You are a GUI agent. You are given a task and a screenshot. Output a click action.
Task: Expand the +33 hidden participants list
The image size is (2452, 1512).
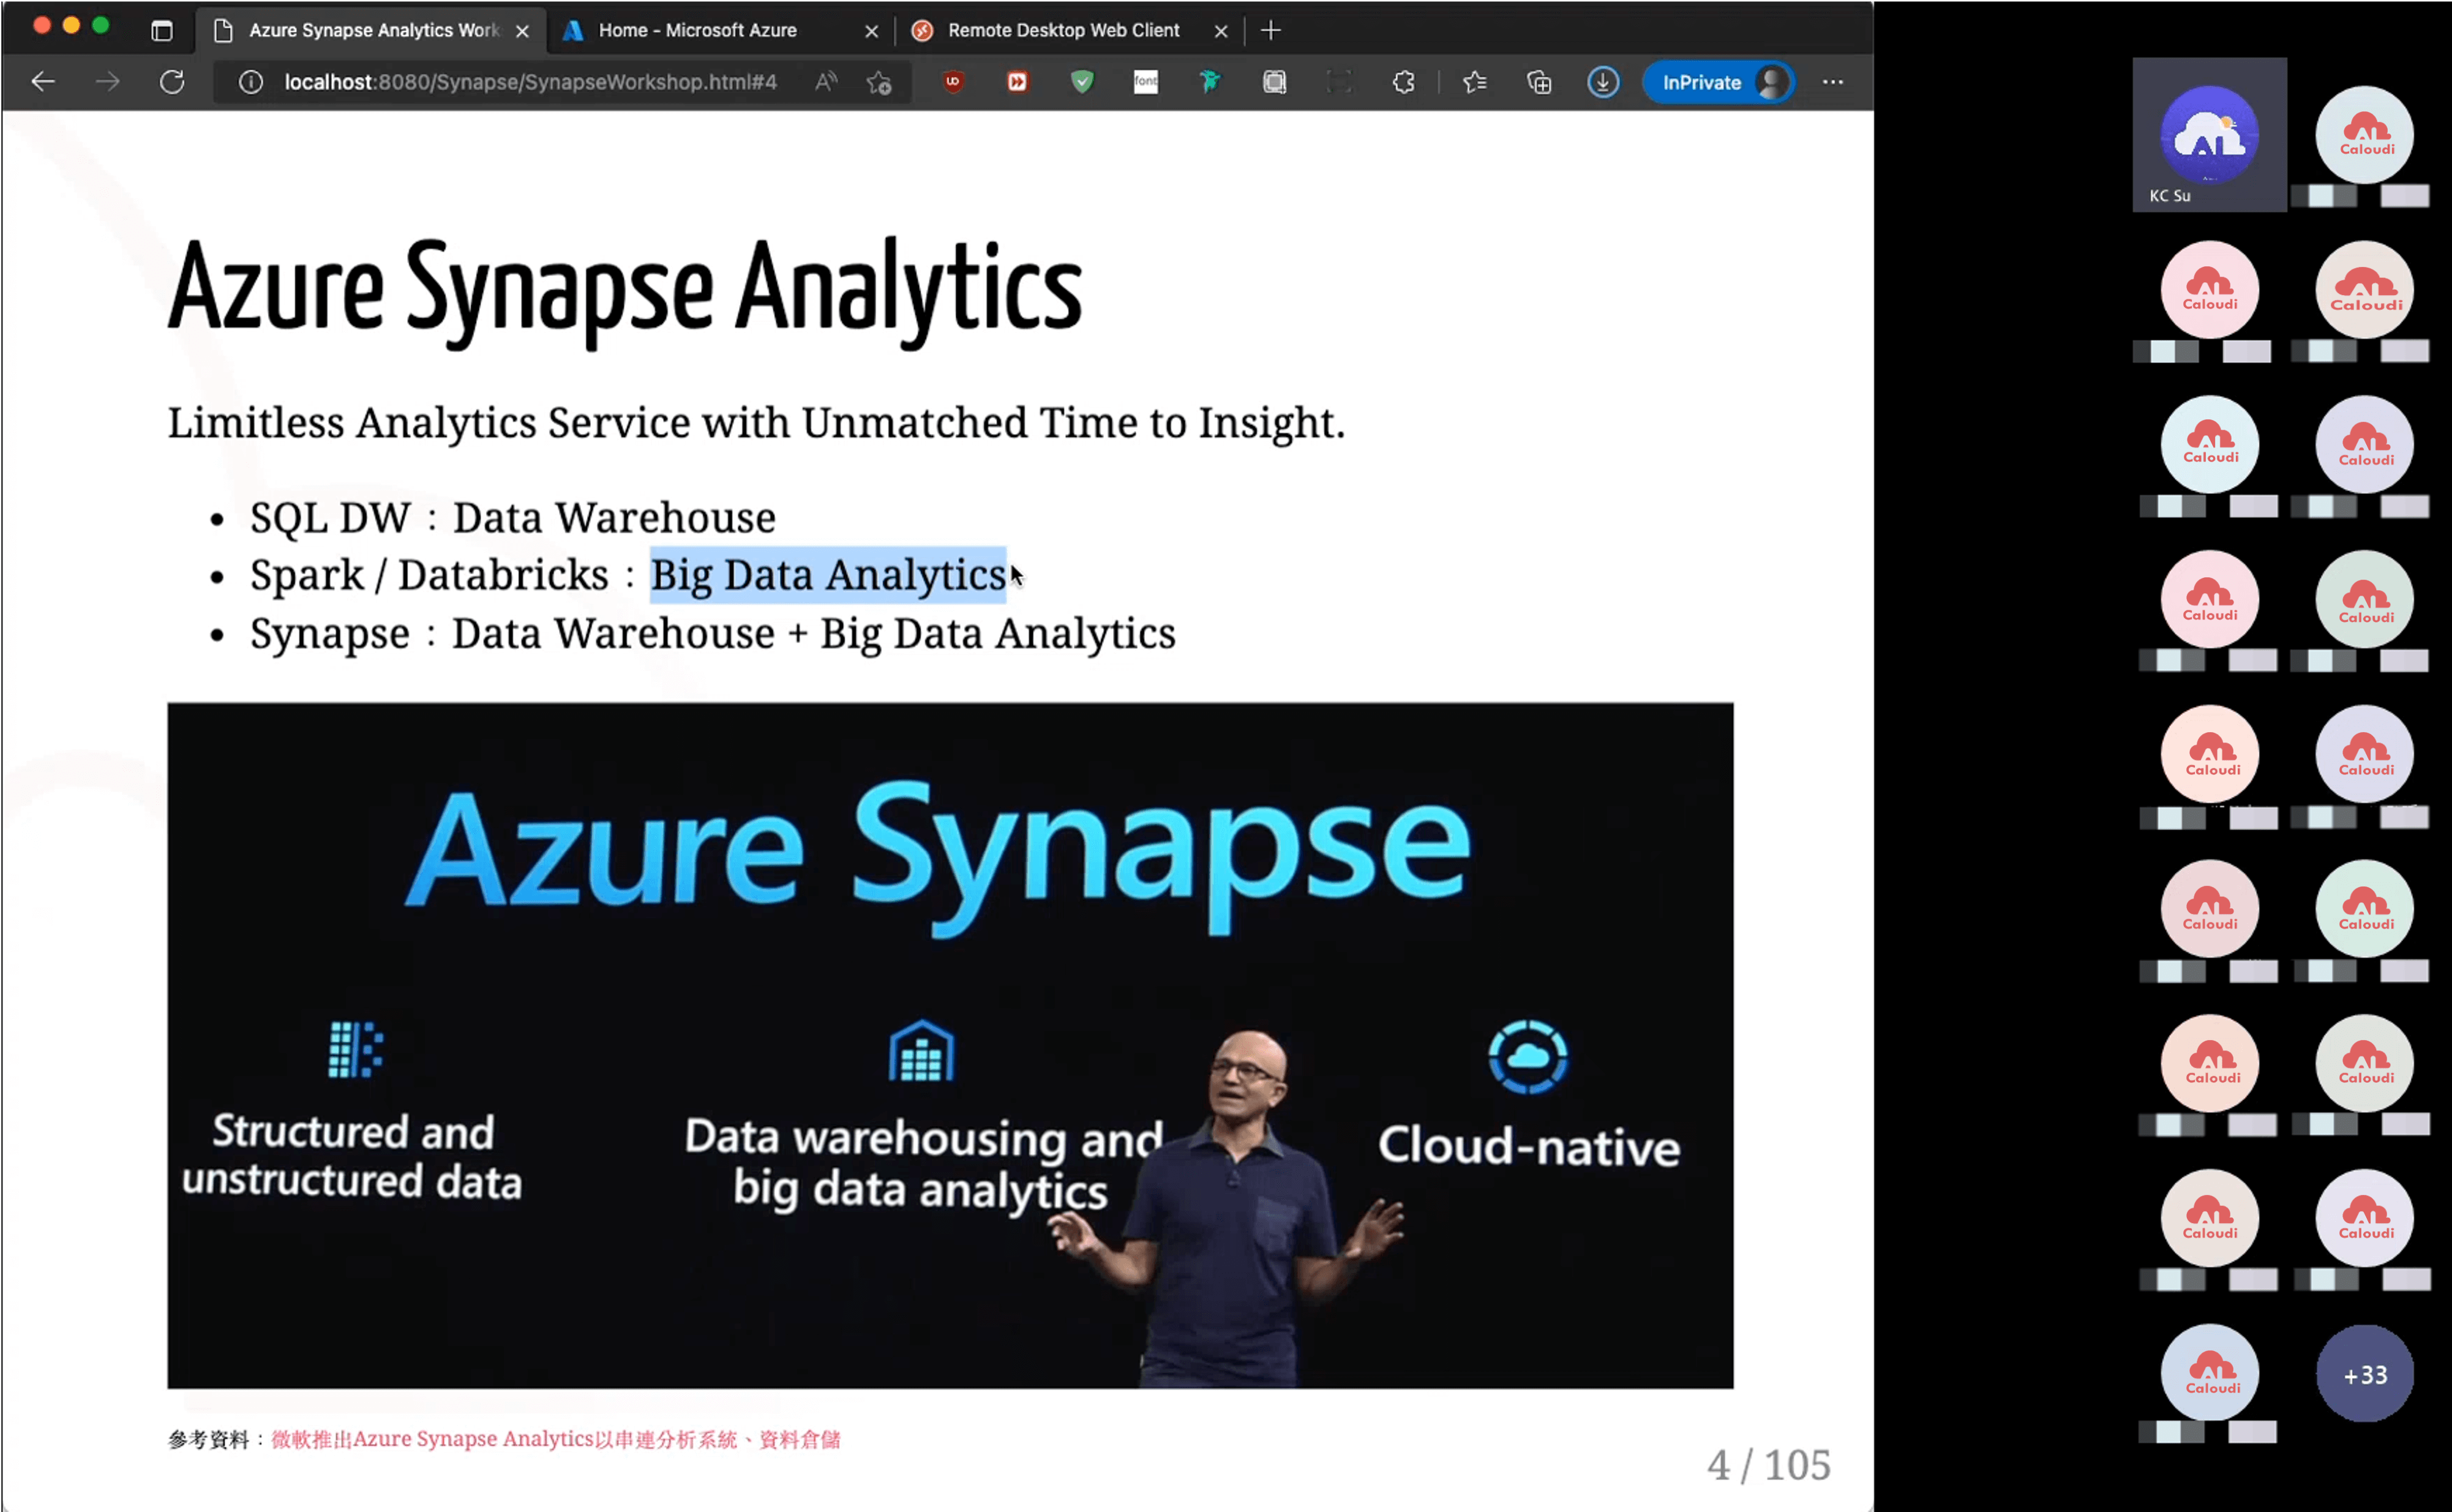(x=2365, y=1374)
